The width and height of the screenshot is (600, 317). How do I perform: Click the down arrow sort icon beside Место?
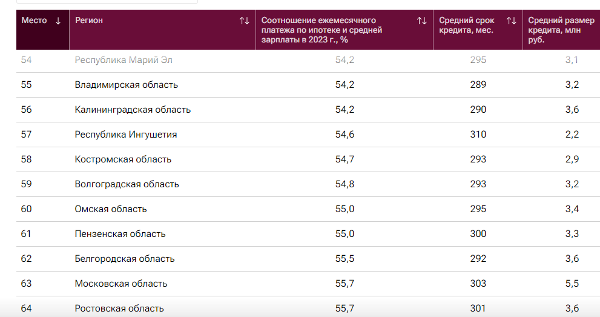[58, 21]
